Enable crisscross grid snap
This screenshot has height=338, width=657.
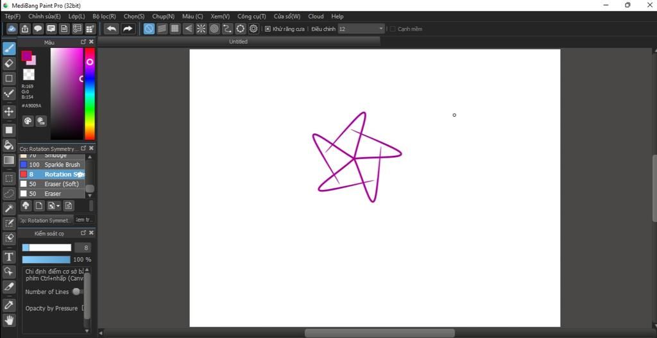(175, 28)
